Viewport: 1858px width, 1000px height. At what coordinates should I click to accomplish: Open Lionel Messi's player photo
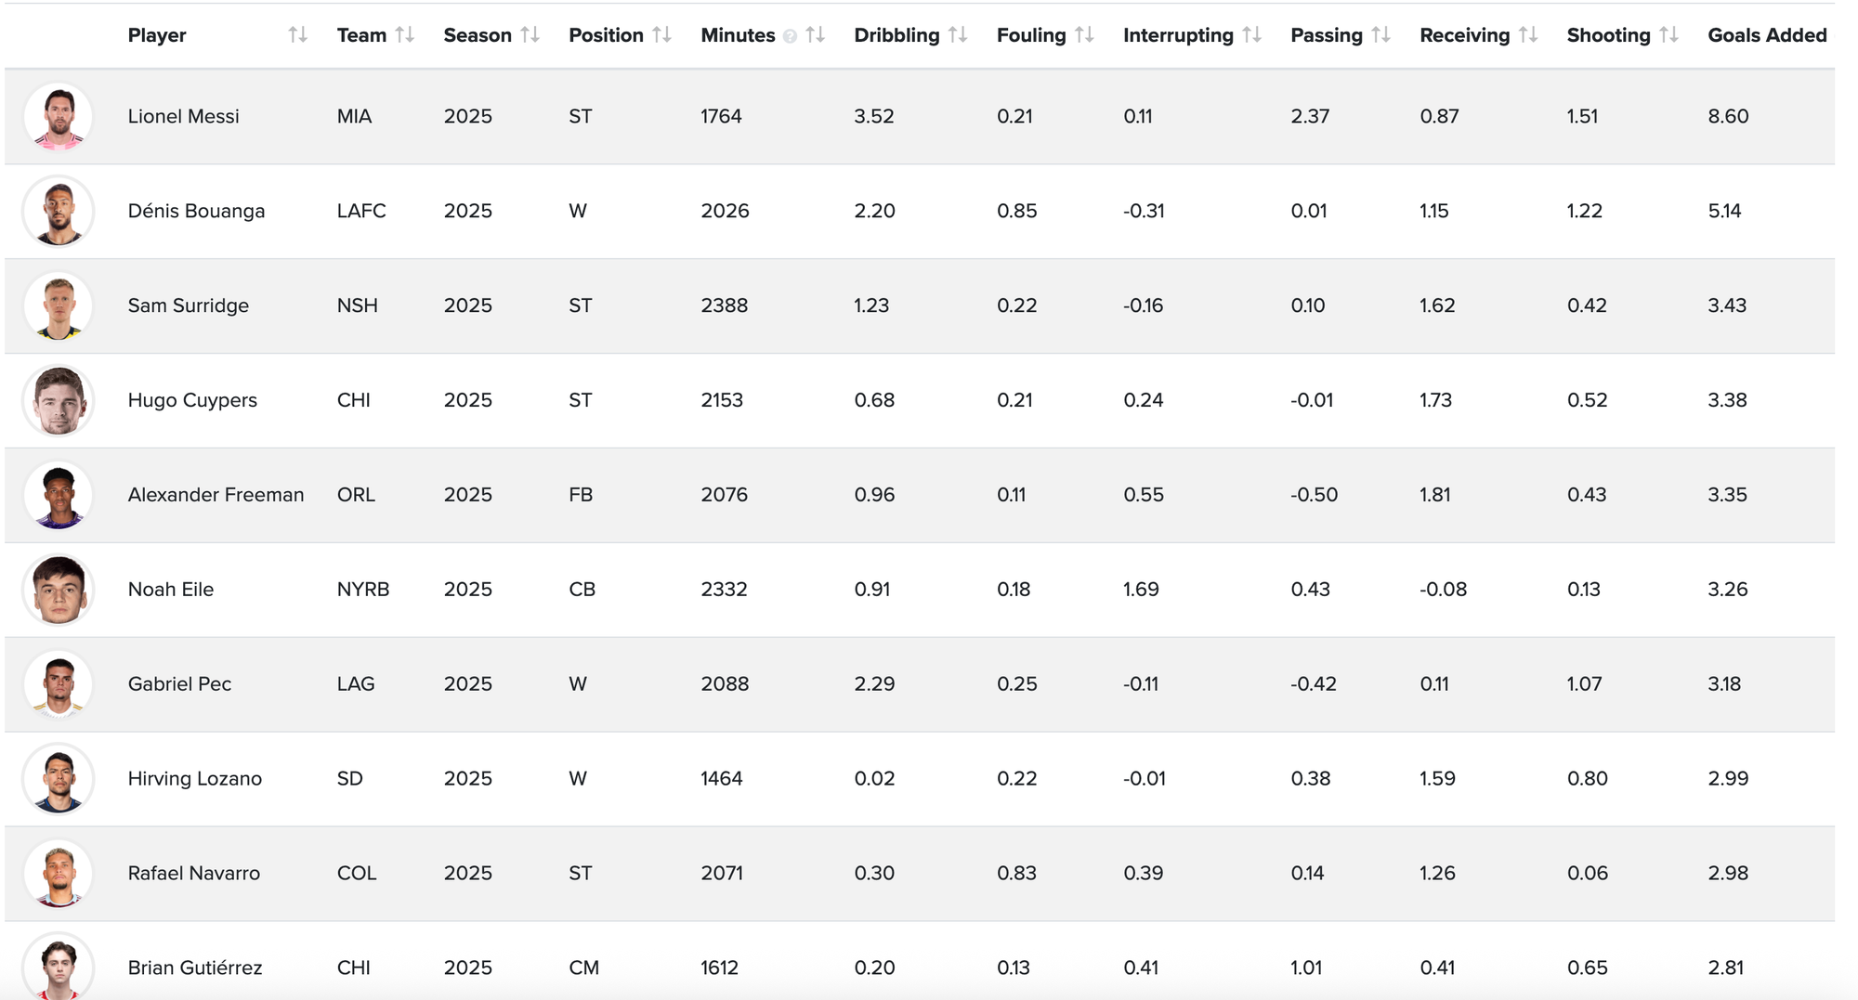coord(59,117)
